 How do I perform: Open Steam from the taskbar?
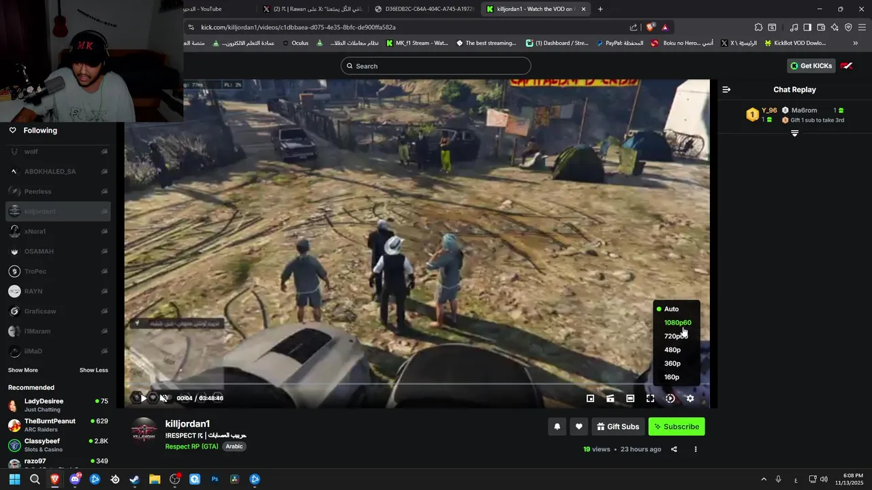coord(135,479)
